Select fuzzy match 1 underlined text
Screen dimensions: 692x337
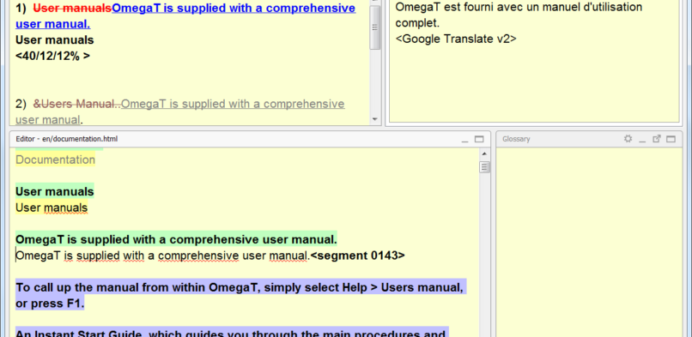185,15
